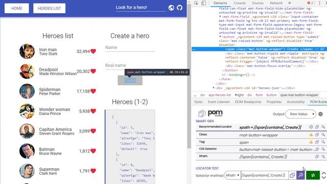
Task: Click the green locator result button
Action: coord(313,175)
